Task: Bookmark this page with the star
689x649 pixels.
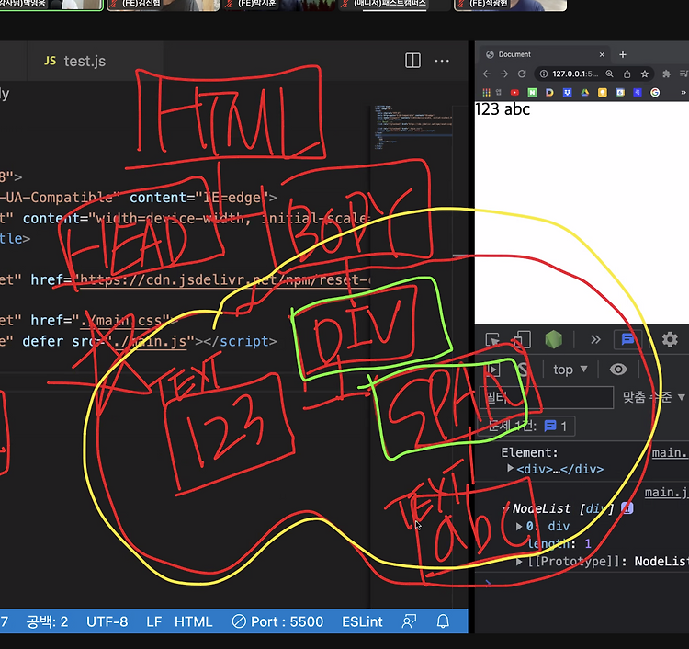Action: [645, 74]
